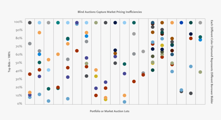Click the red dot near 36% in first lot
The image size is (221, 120).
click(30, 74)
